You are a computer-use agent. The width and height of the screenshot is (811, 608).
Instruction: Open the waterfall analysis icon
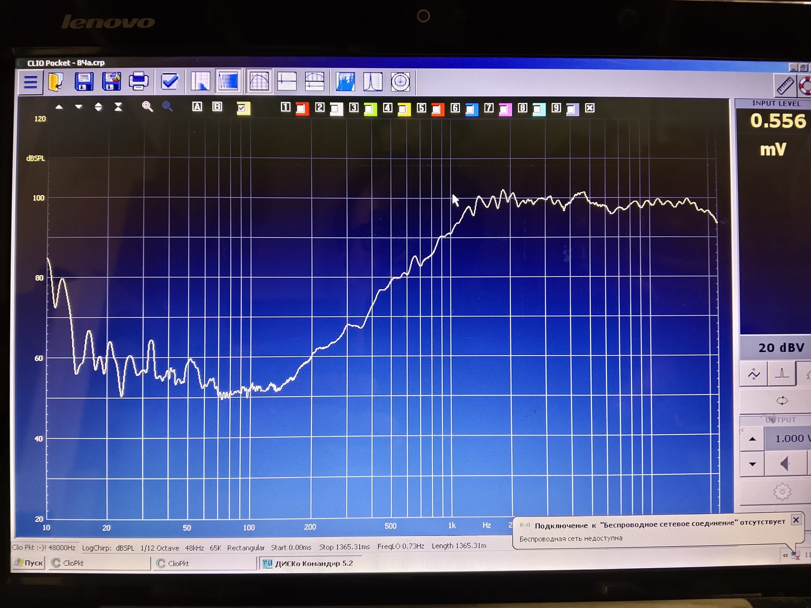[x=345, y=81]
